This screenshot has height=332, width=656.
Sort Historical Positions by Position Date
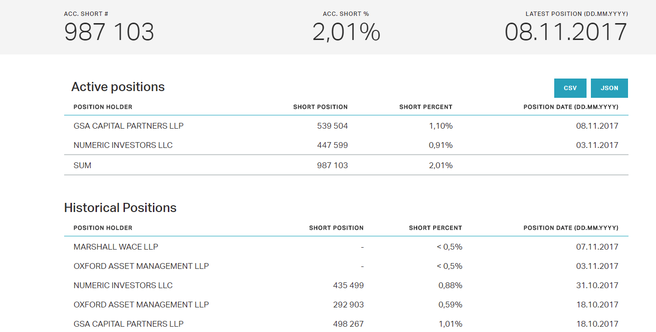coord(571,228)
